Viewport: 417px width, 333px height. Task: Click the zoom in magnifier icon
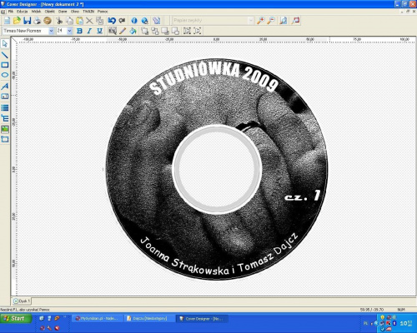(x=260, y=21)
